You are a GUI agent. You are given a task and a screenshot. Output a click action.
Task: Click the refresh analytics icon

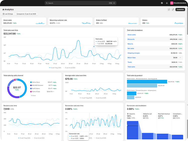tap(169, 9)
